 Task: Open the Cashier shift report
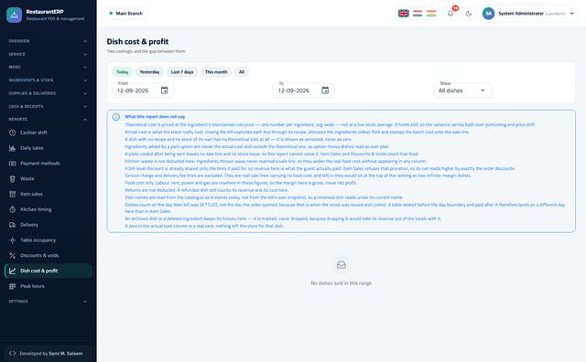(48, 133)
